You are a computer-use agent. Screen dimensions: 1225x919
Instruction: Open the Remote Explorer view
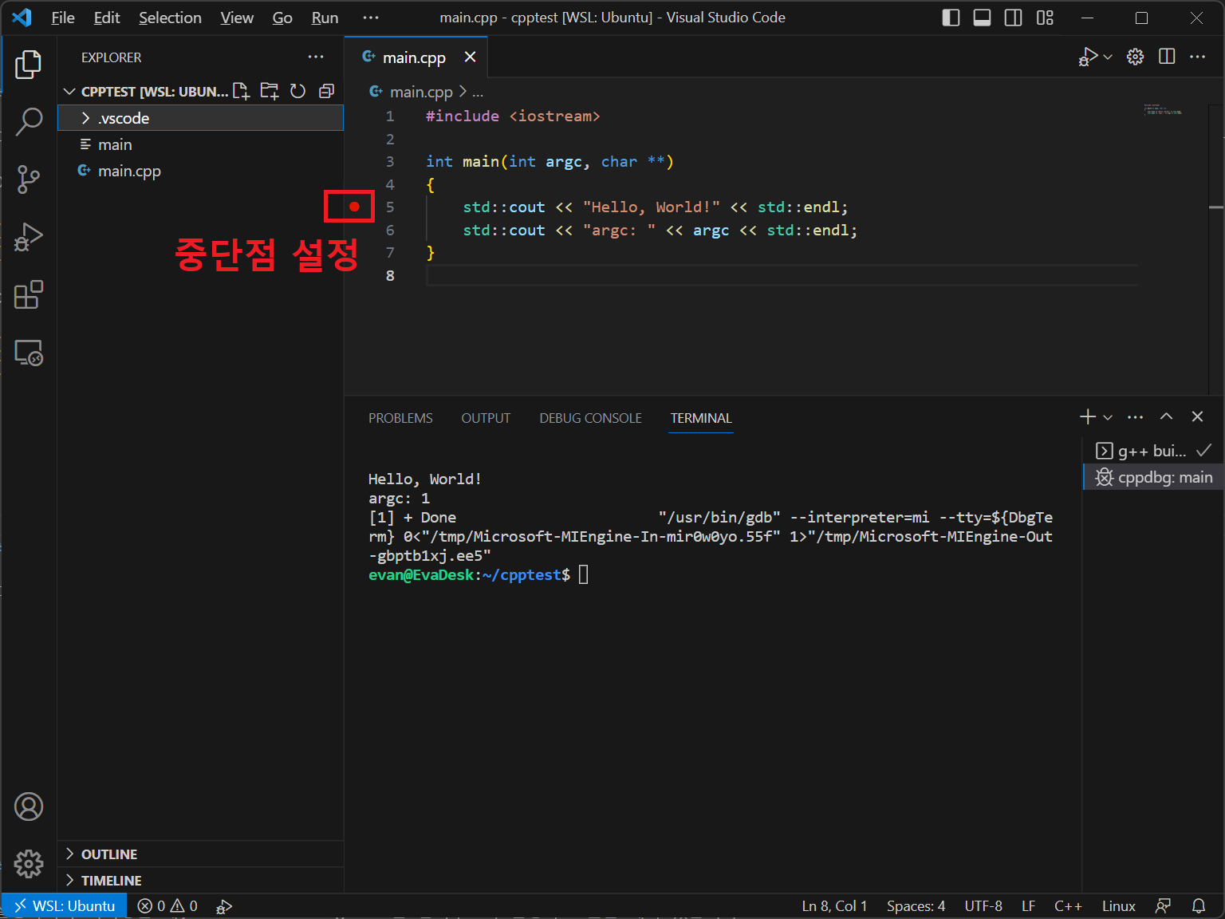[29, 353]
